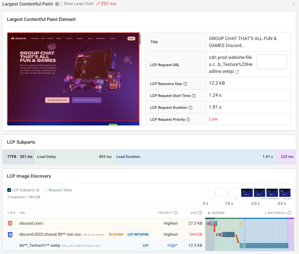Click the Priority column header help icon
Viewport: 299px width, 254px height.
[x=175, y=213]
